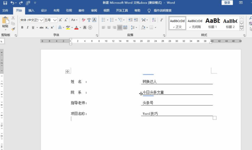Open line spacing options

coord(134,28)
